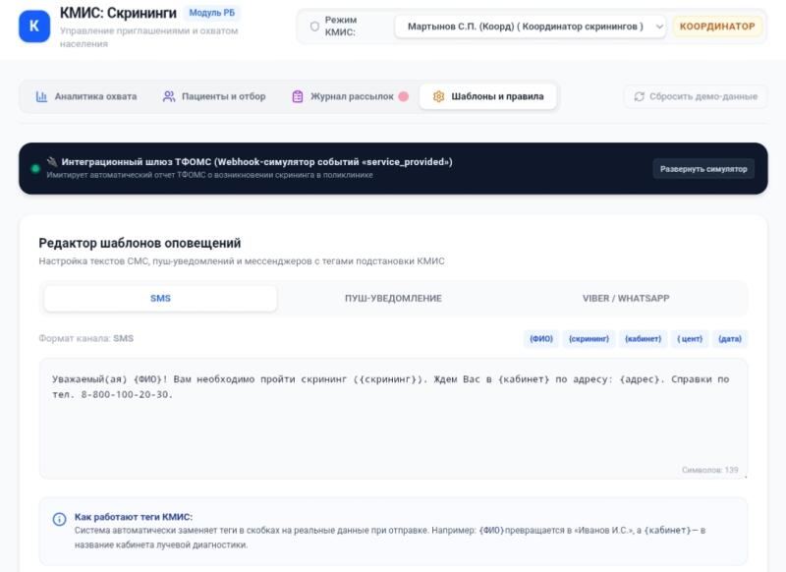Select the SMS channel tab
This screenshot has height=572, width=786.
[x=160, y=298]
